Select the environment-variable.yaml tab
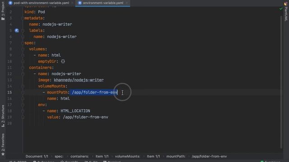This screenshot has width=289, height=162. pyautogui.click(x=103, y=3)
